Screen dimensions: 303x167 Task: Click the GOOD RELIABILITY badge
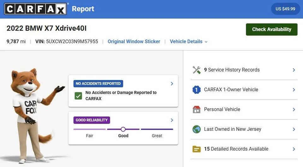point(92,120)
